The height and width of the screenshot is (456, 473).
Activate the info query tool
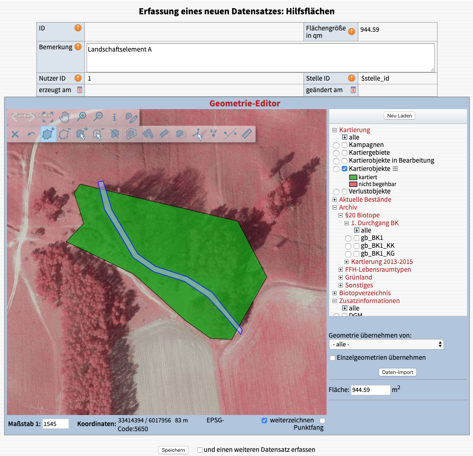(x=114, y=117)
